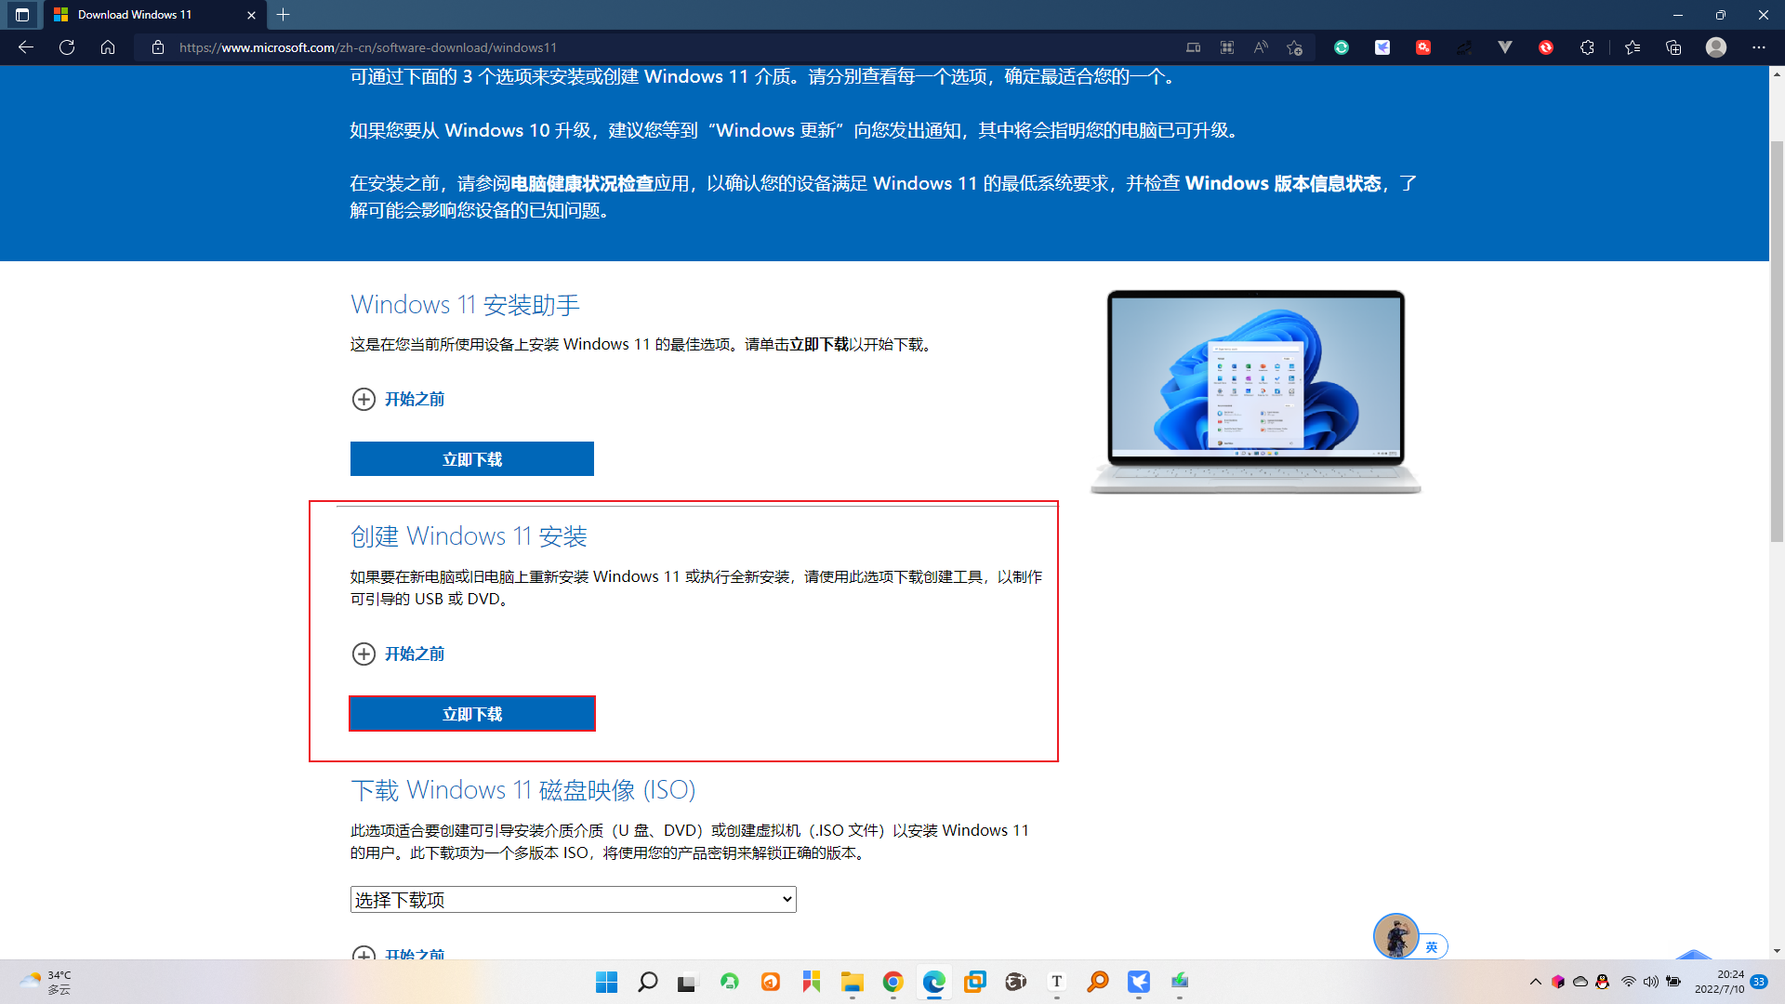
Task: Click 立即下载 for creating installation media
Action: 472,714
